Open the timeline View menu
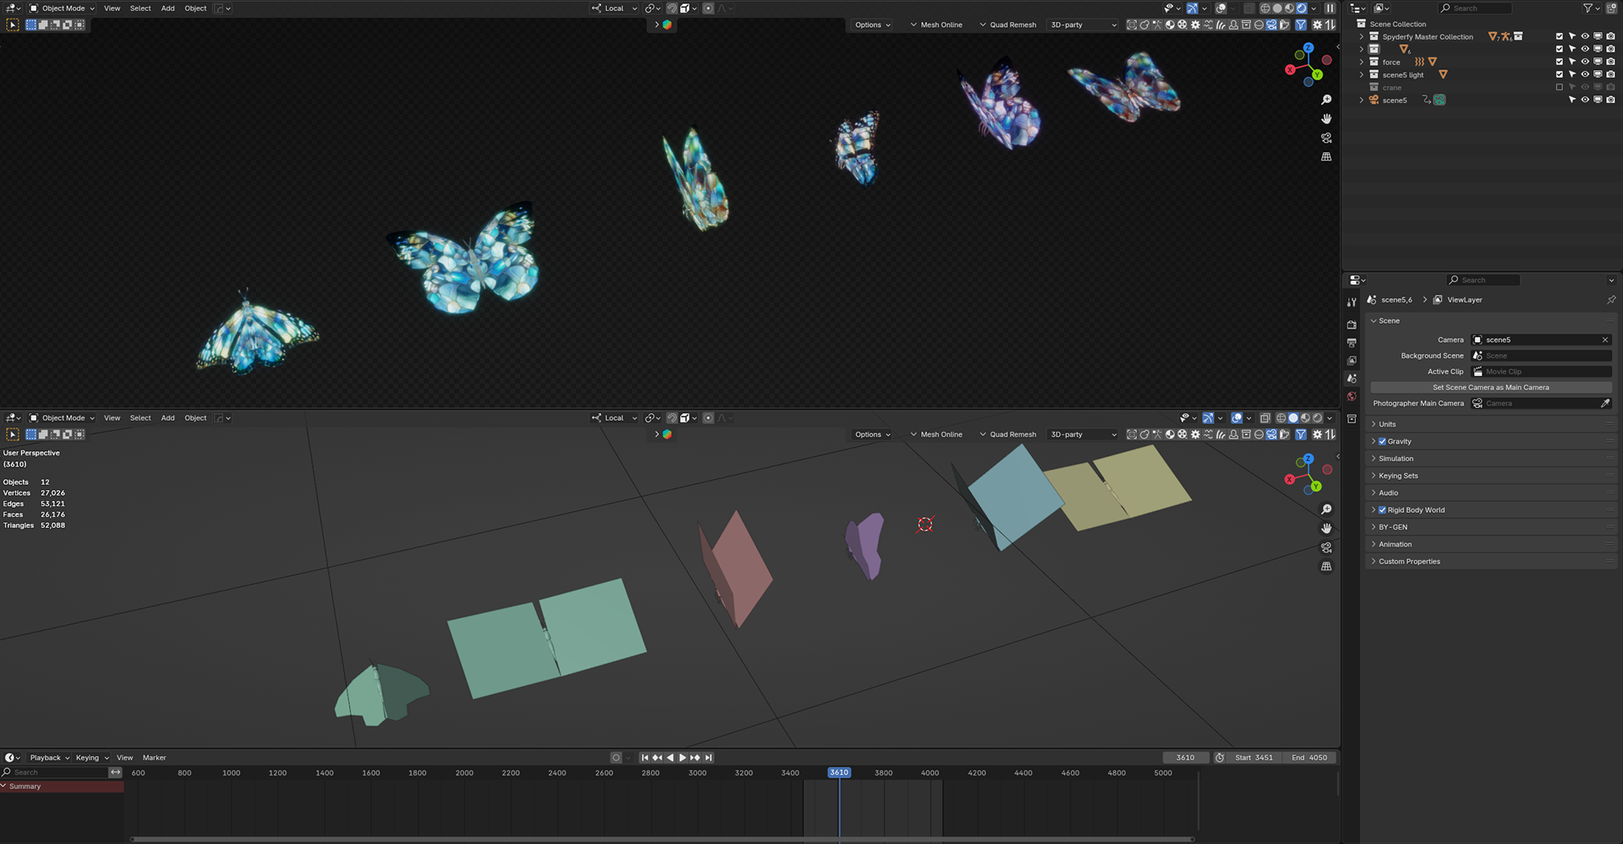Viewport: 1623px width, 844px height. click(125, 758)
